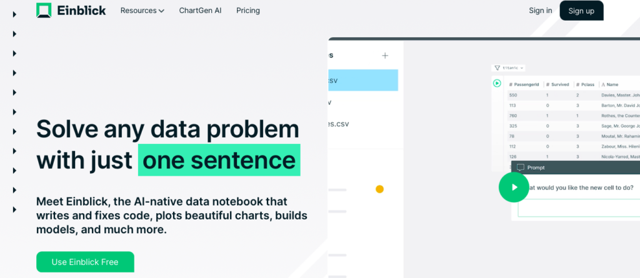Click the Survived column header

(x=557, y=84)
